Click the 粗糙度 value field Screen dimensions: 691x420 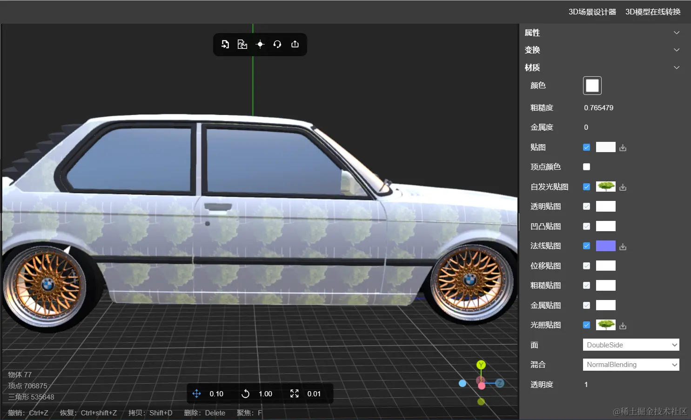[599, 107]
